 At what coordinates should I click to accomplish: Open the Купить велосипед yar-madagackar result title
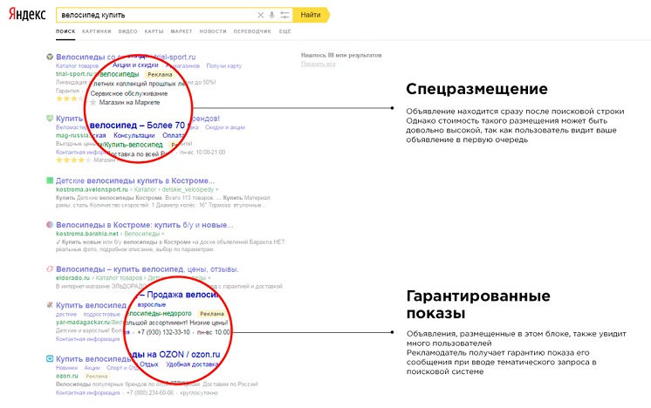pyautogui.click(x=91, y=305)
